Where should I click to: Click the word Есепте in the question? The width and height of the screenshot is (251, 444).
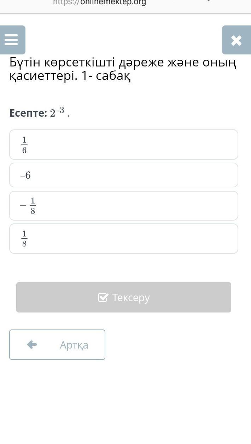(x=28, y=113)
